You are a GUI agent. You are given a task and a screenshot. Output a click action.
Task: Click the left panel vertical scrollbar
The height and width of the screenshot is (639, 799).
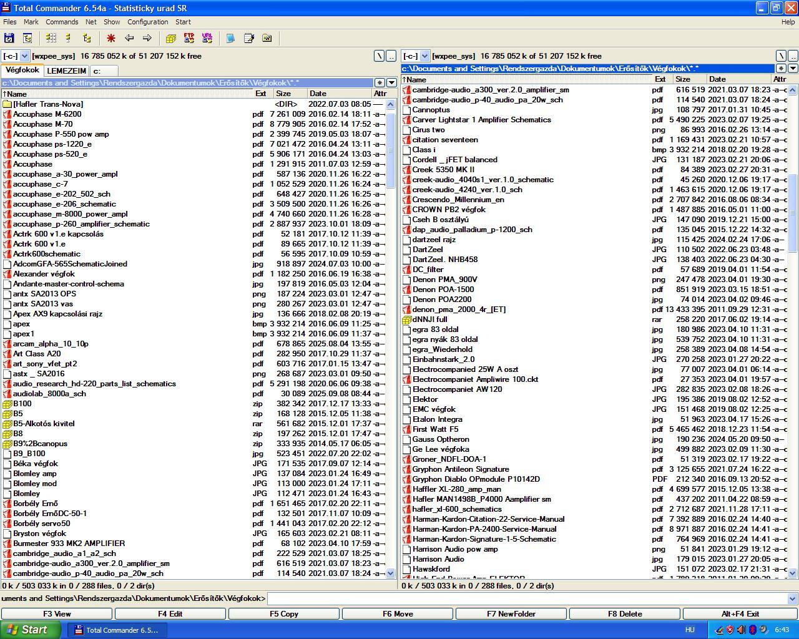[x=391, y=339]
